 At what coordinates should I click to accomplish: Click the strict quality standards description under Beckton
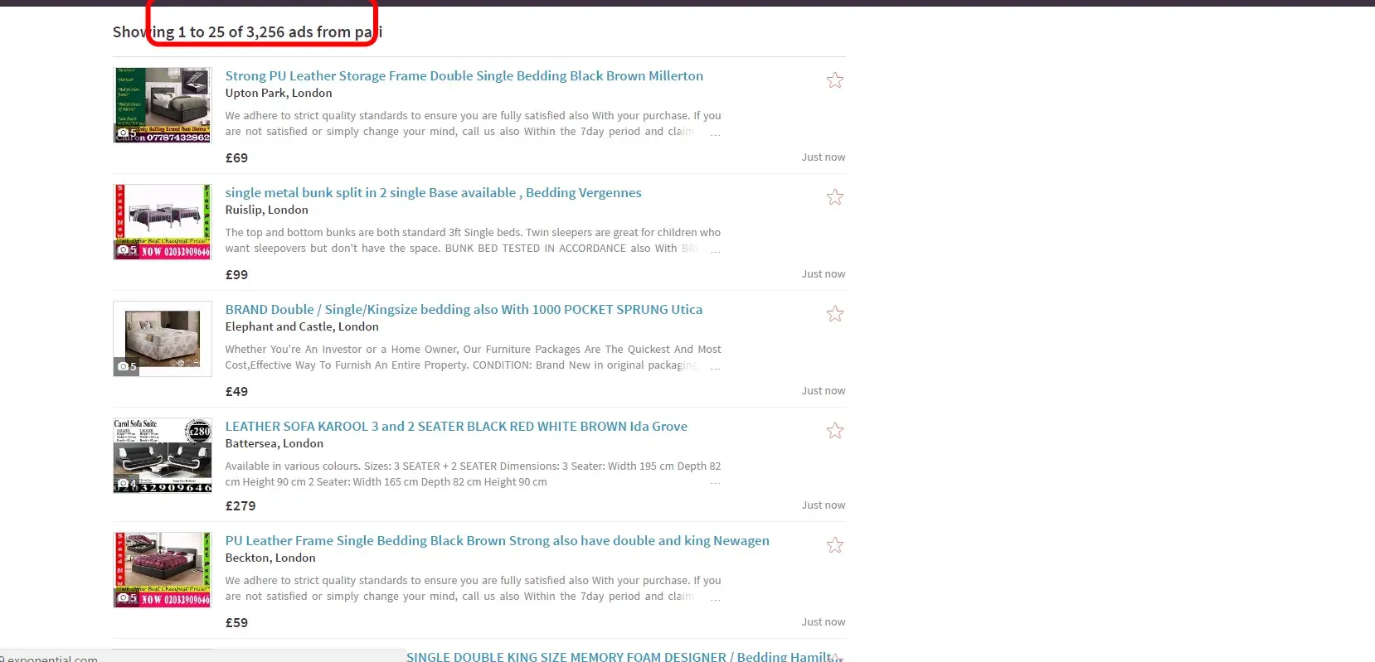click(x=474, y=588)
